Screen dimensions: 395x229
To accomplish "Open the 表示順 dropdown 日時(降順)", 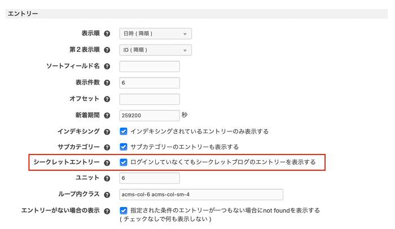I will click(155, 34).
